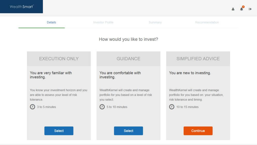Switch to the Details tab

(51, 22)
